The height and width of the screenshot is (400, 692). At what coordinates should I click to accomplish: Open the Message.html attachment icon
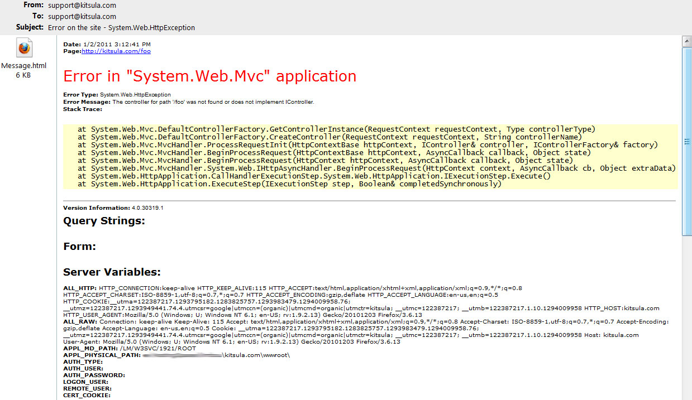pos(24,49)
